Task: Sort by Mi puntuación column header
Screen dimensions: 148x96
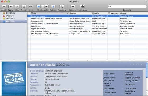Action: pyautogui.click(x=113, y=13)
